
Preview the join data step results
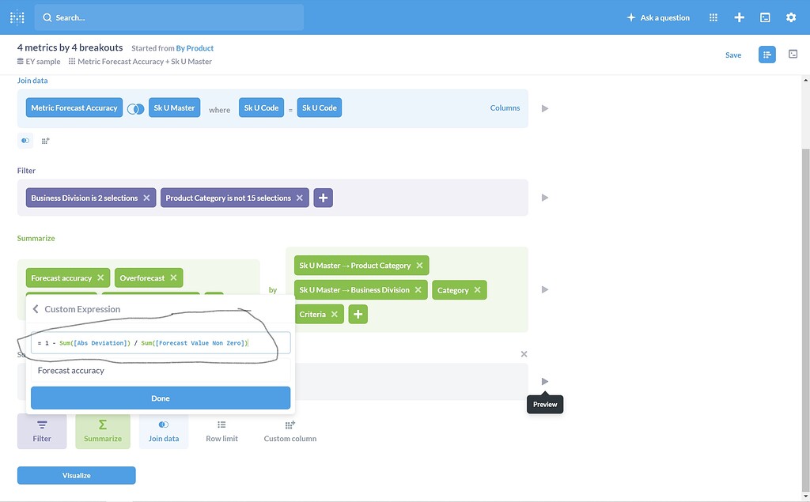(x=544, y=108)
